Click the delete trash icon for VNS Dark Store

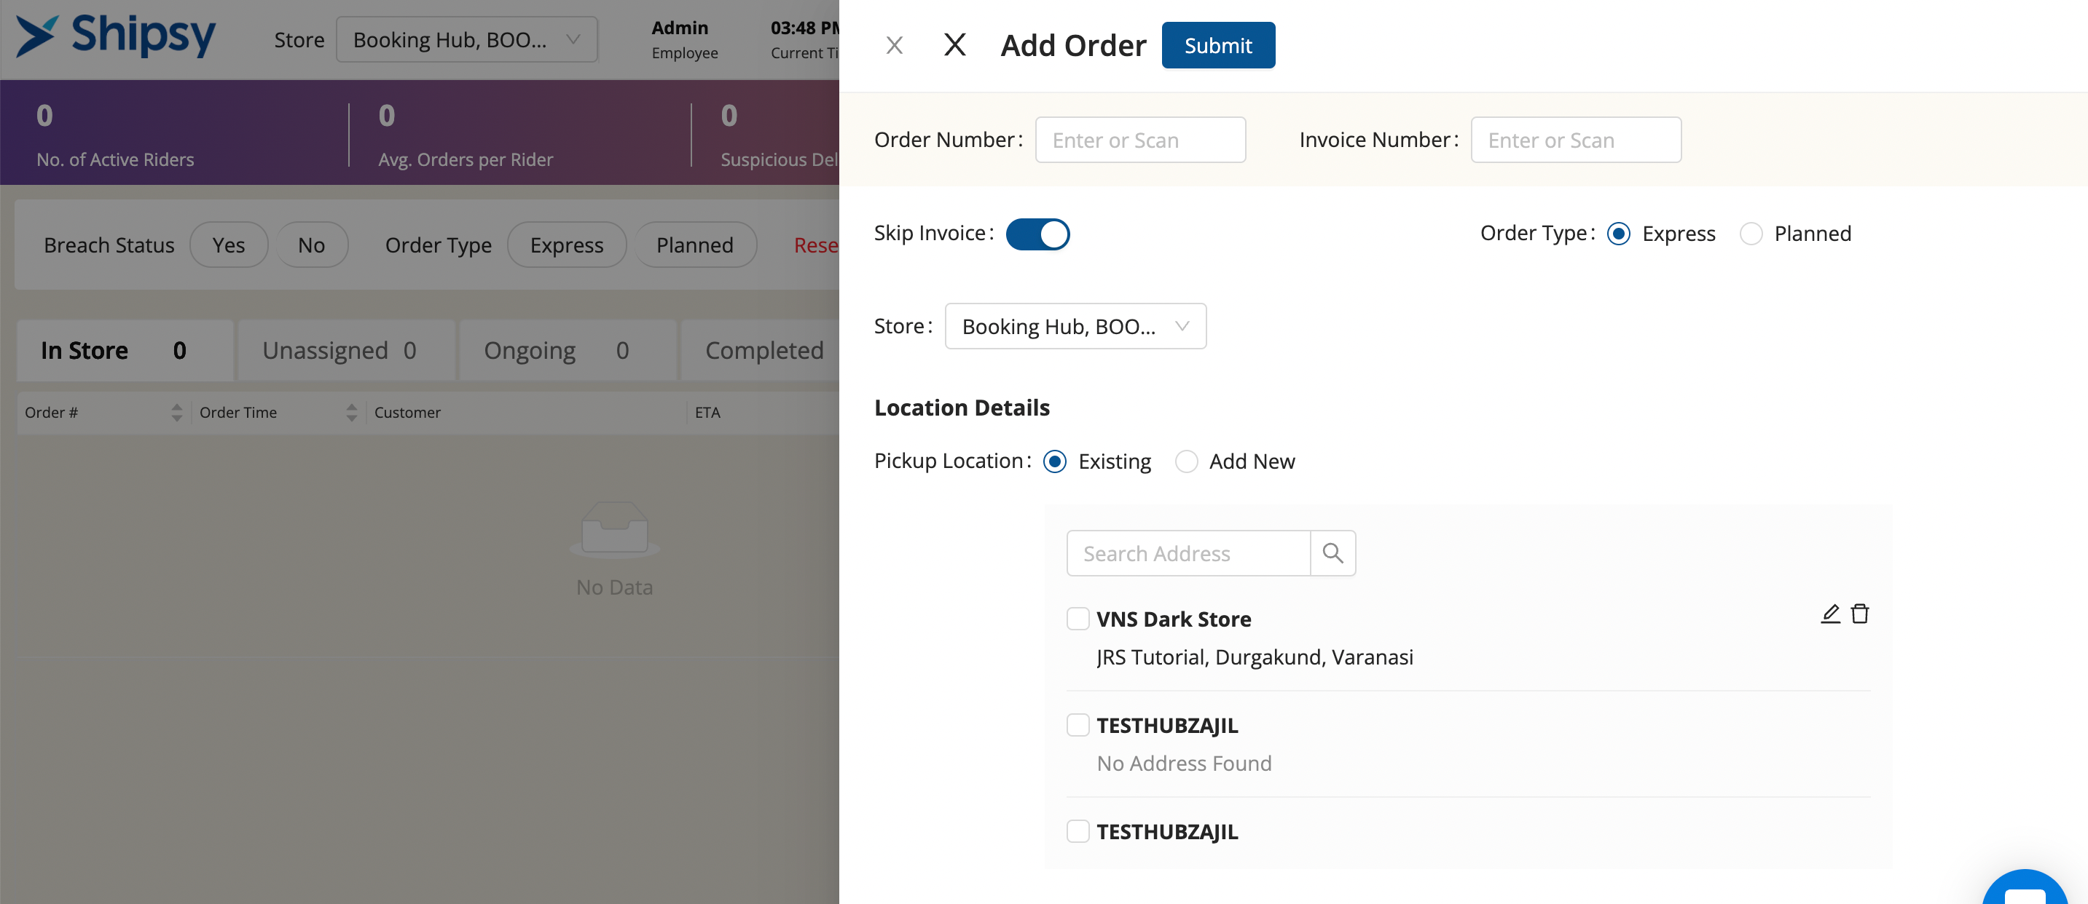coord(1859,614)
